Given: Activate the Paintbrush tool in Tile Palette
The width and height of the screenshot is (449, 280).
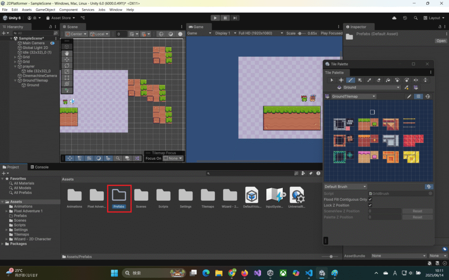Looking at the screenshot, I should click(x=350, y=80).
